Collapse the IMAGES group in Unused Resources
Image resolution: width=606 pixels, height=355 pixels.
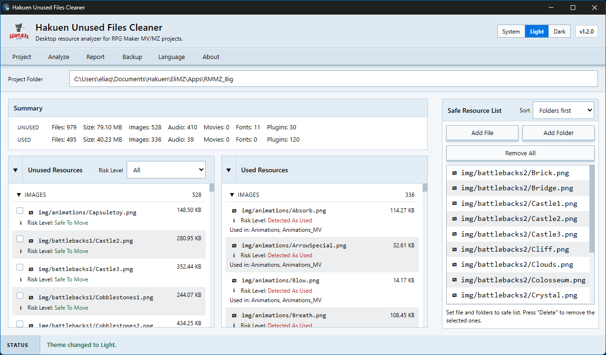19,194
